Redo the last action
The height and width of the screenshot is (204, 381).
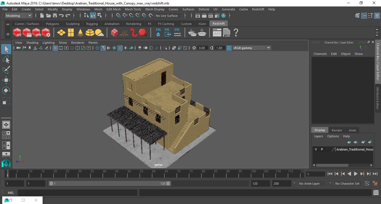coord(68,16)
